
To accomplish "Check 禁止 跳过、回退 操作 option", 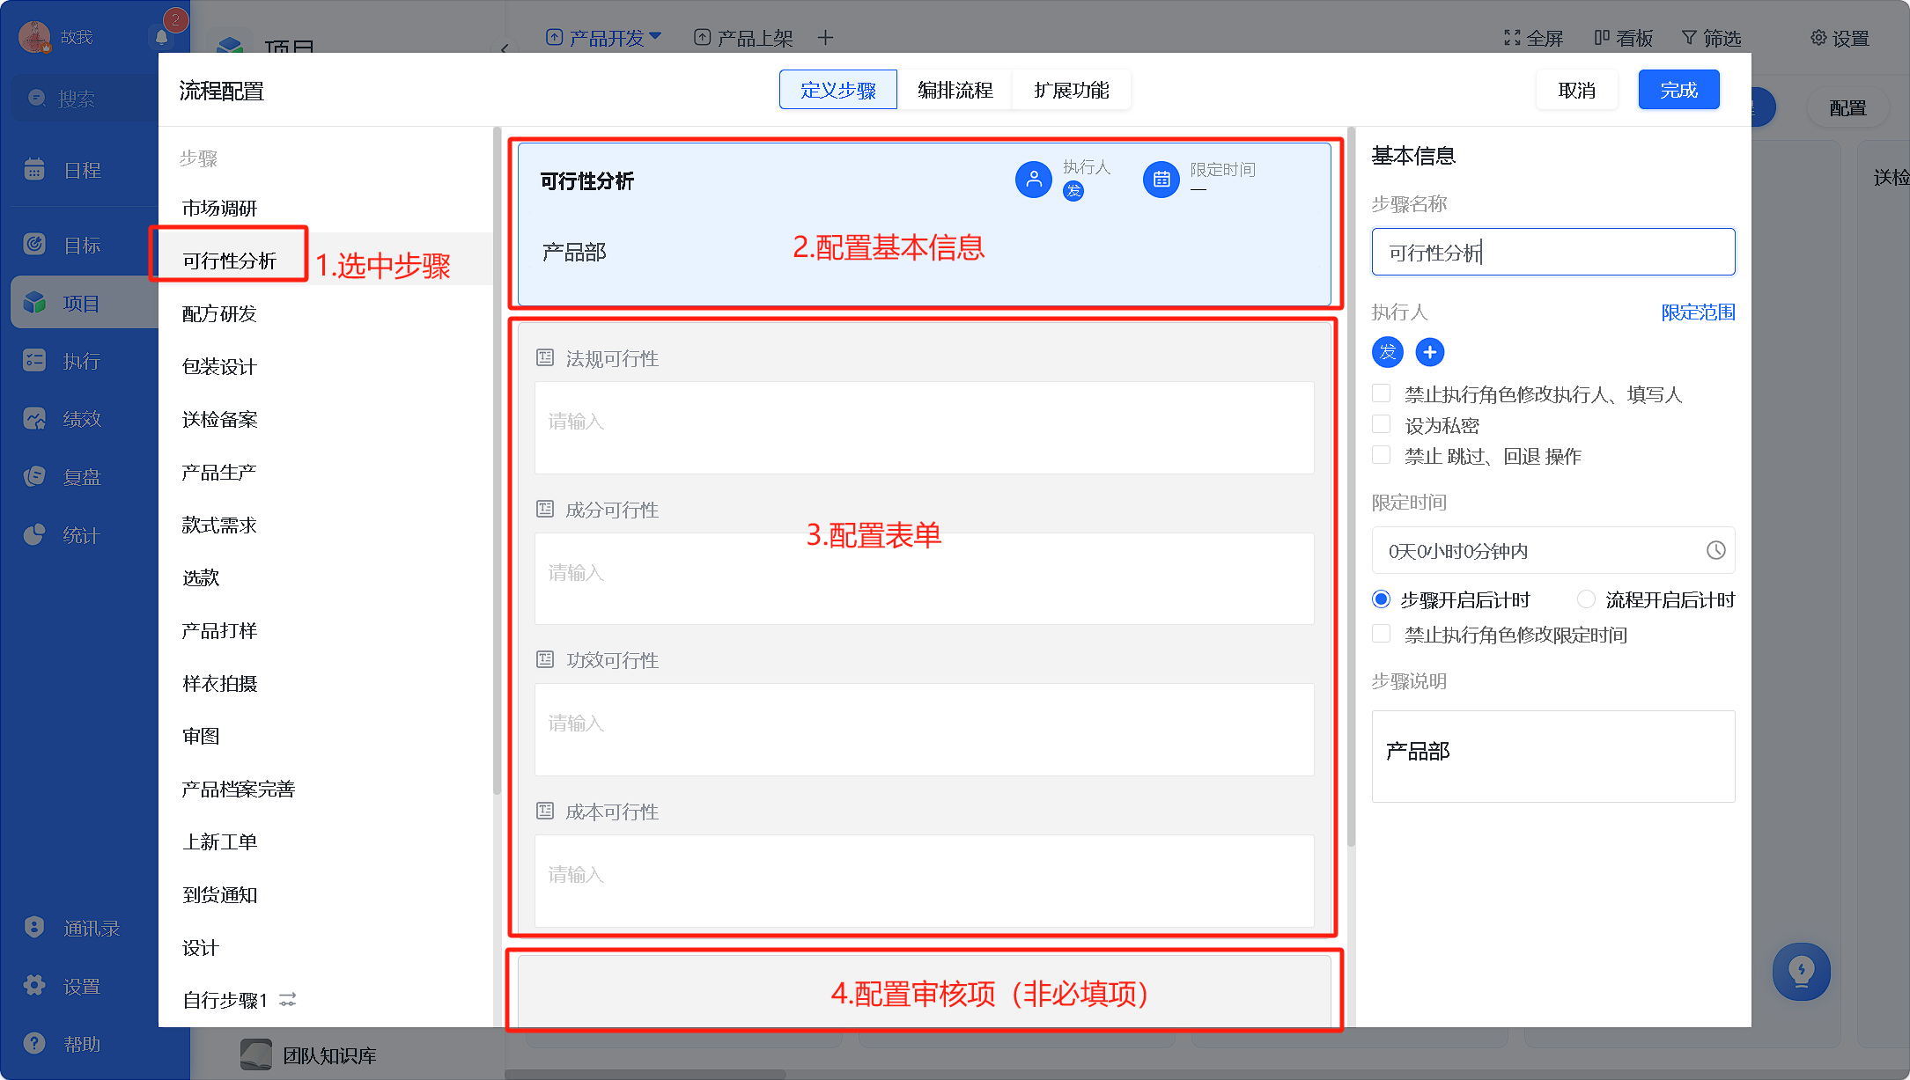I will (1382, 456).
